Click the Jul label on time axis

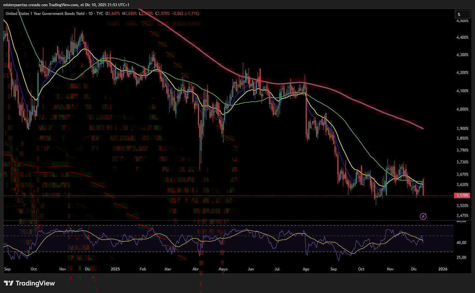[x=277, y=269]
